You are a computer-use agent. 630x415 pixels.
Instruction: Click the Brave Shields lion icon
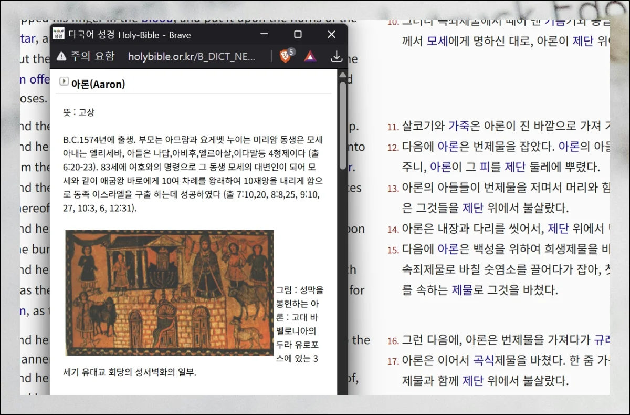click(x=285, y=56)
